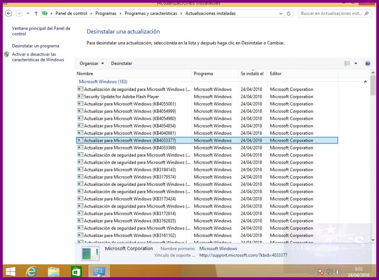This screenshot has width=379, height=280.
Task: Click the shield icon beside Windows features link
Action: tap(7, 54)
